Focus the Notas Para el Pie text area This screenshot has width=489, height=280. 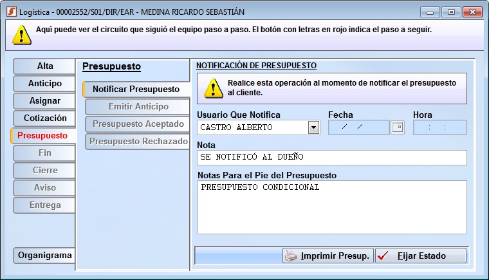tap(331, 207)
